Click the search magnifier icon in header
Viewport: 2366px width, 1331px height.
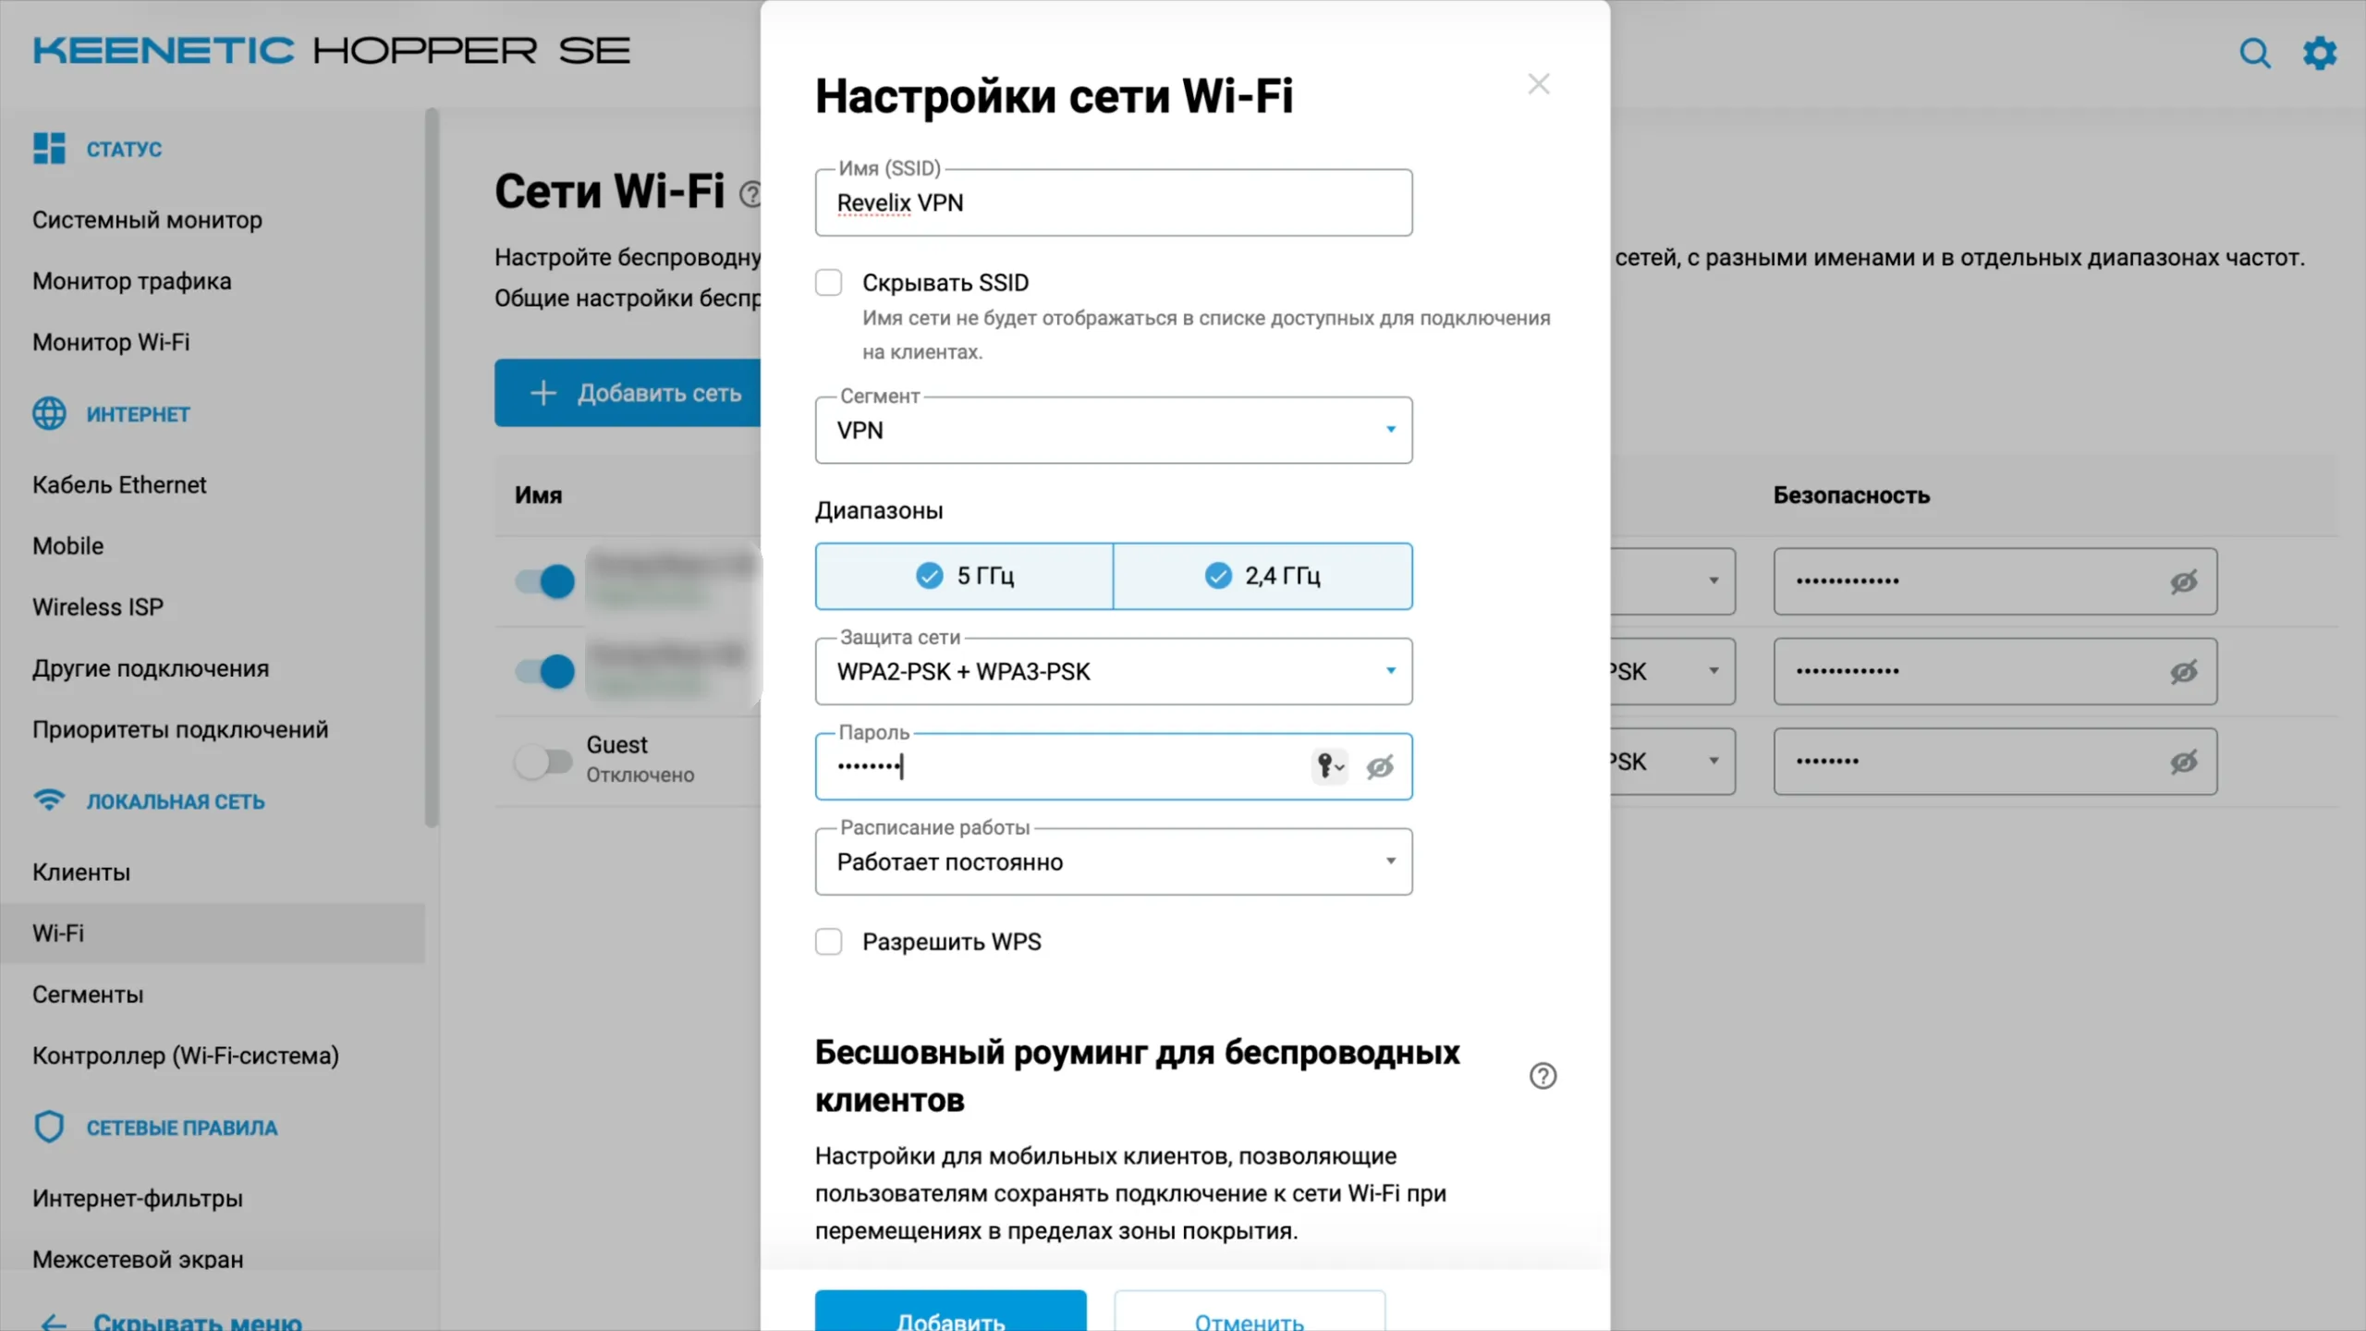pyautogui.click(x=2255, y=53)
